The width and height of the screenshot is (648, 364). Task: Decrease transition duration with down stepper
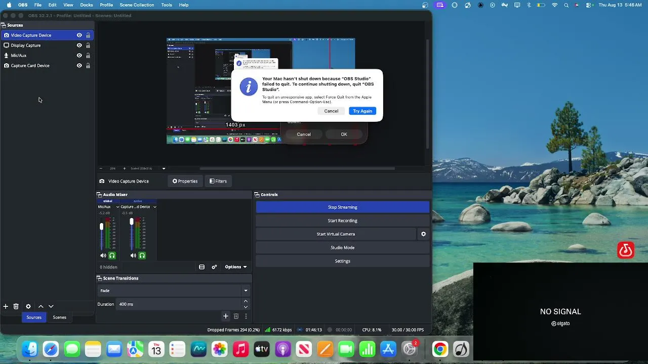246,307
